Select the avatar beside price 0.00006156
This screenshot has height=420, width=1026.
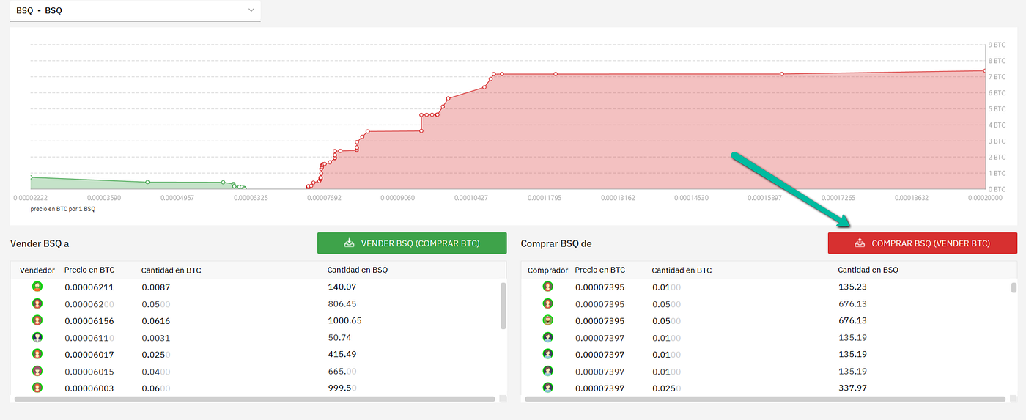coord(37,320)
